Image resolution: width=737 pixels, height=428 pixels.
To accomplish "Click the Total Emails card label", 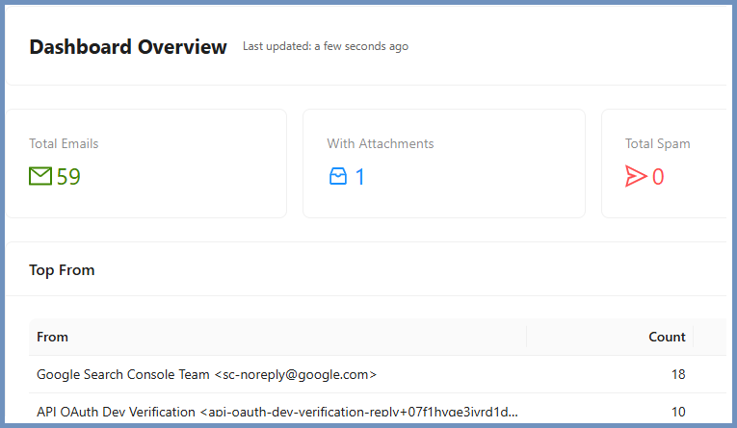I will pos(64,143).
